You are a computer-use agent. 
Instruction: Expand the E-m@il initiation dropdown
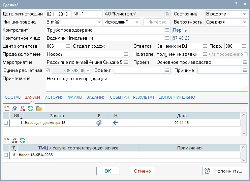[99, 22]
